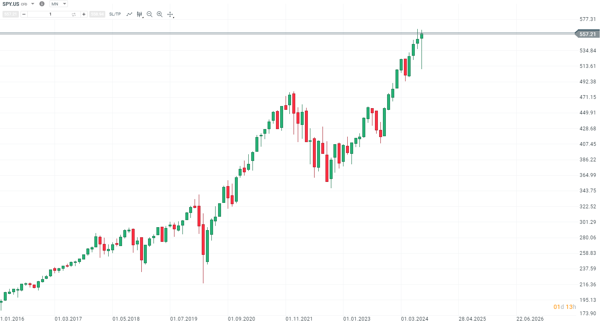Viewport: 601px width, 324px height.
Task: Open the MN timeframe dropdown
Action: pyautogui.click(x=59, y=4)
